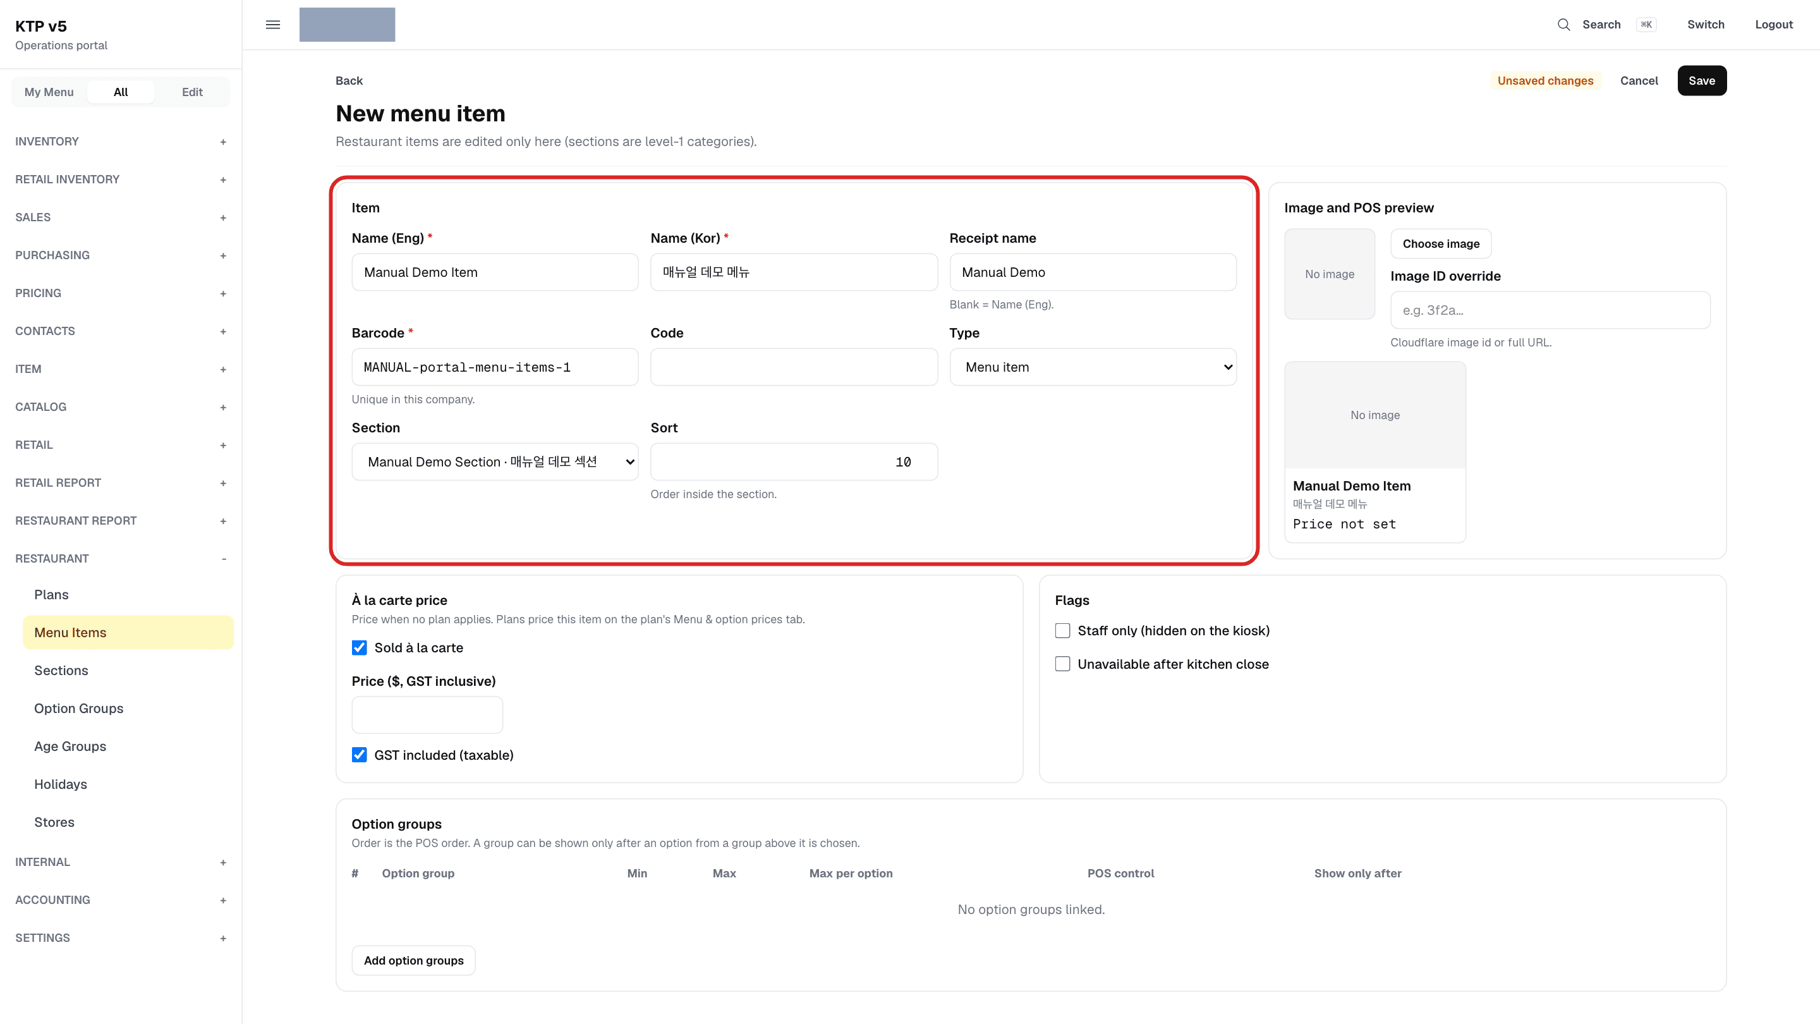This screenshot has height=1024, width=1820.
Task: Click the Barcode input field
Action: (495, 367)
